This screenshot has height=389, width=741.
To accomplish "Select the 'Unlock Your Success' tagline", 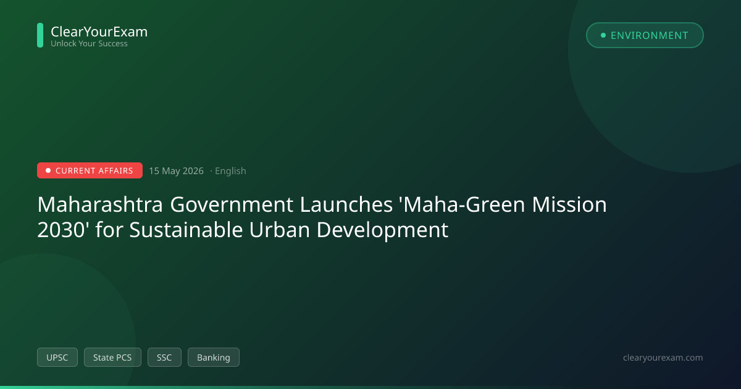I will 89,44.
